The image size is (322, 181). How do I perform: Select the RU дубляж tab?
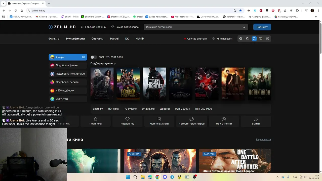[130, 109]
